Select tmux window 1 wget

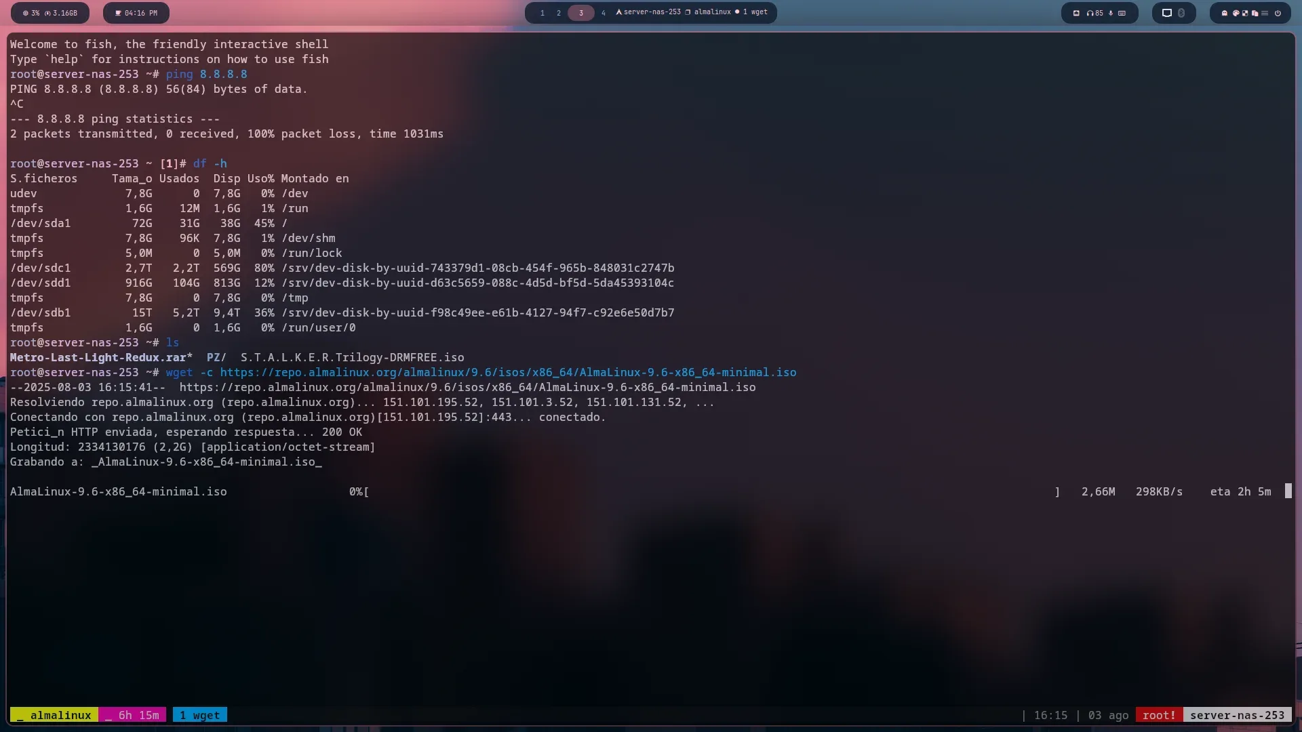(x=200, y=715)
